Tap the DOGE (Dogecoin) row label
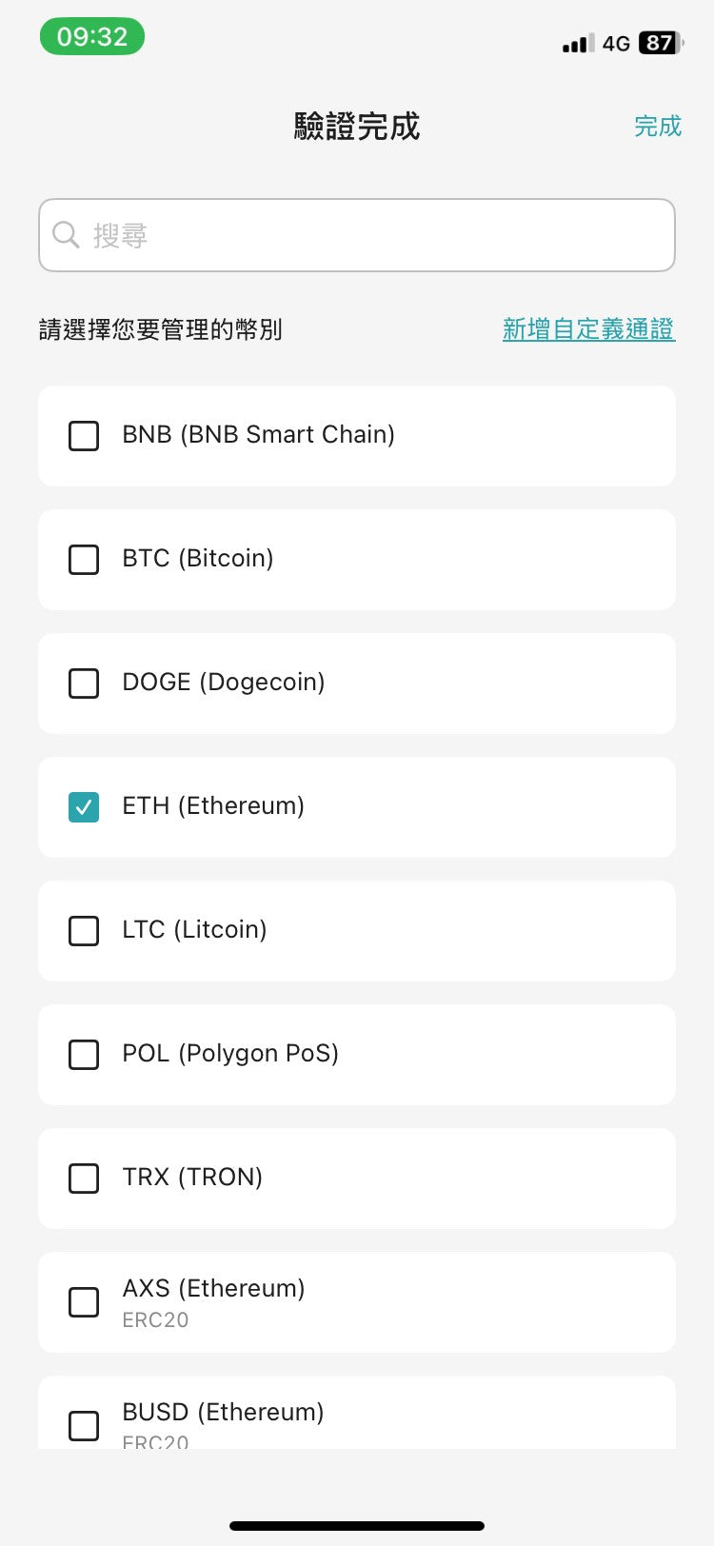The image size is (714, 1546). [x=224, y=683]
